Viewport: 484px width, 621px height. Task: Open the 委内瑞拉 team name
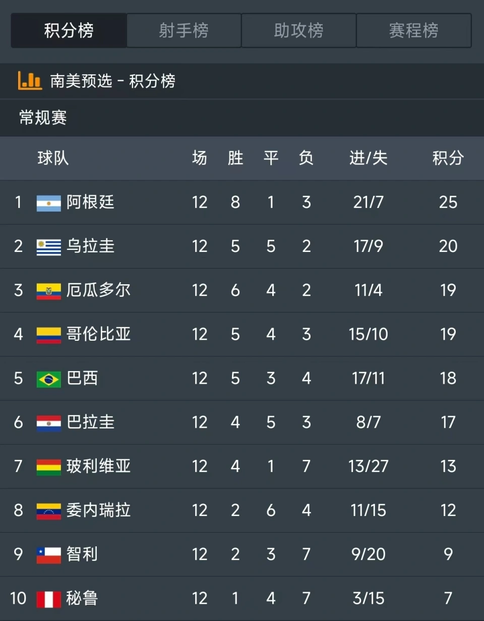pos(98,510)
